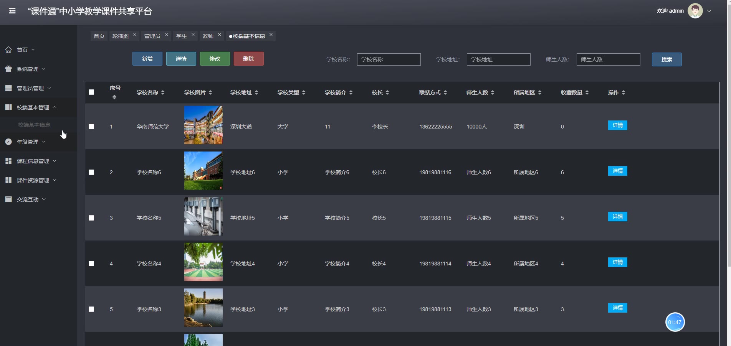
Task: Check the row for 学校名称6
Action: (91, 172)
